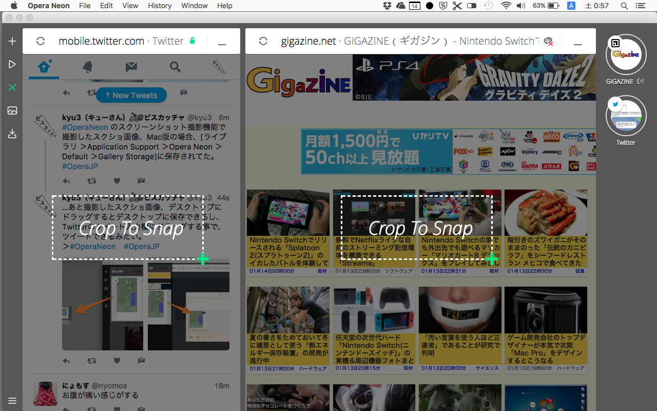Click the green secure lock icon
Viewport: 657px width, 411px height.
(192, 41)
